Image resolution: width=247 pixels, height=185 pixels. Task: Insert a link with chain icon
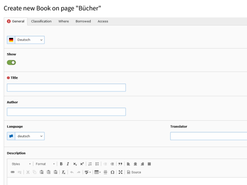click(13, 172)
